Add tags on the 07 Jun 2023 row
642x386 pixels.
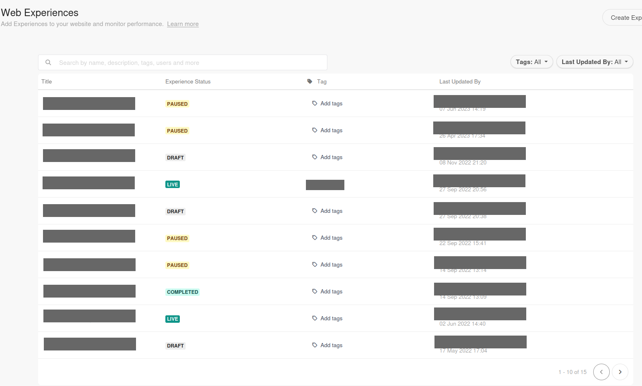pyautogui.click(x=327, y=103)
